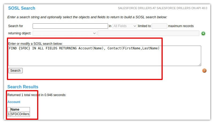The height and width of the screenshot is (124, 214).
Task: Click the maximum records limit field
Action: tap(159, 26)
